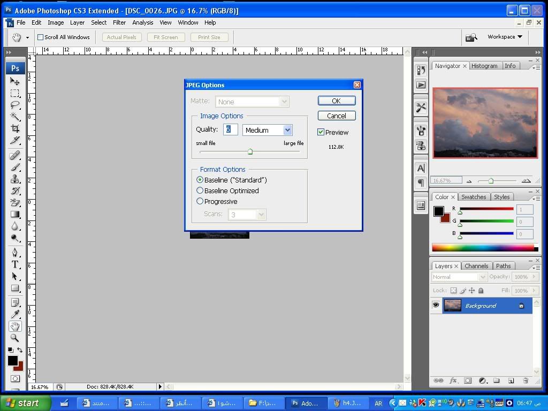Select the Crop tool
Screen dimensions: 548x411
15,128
